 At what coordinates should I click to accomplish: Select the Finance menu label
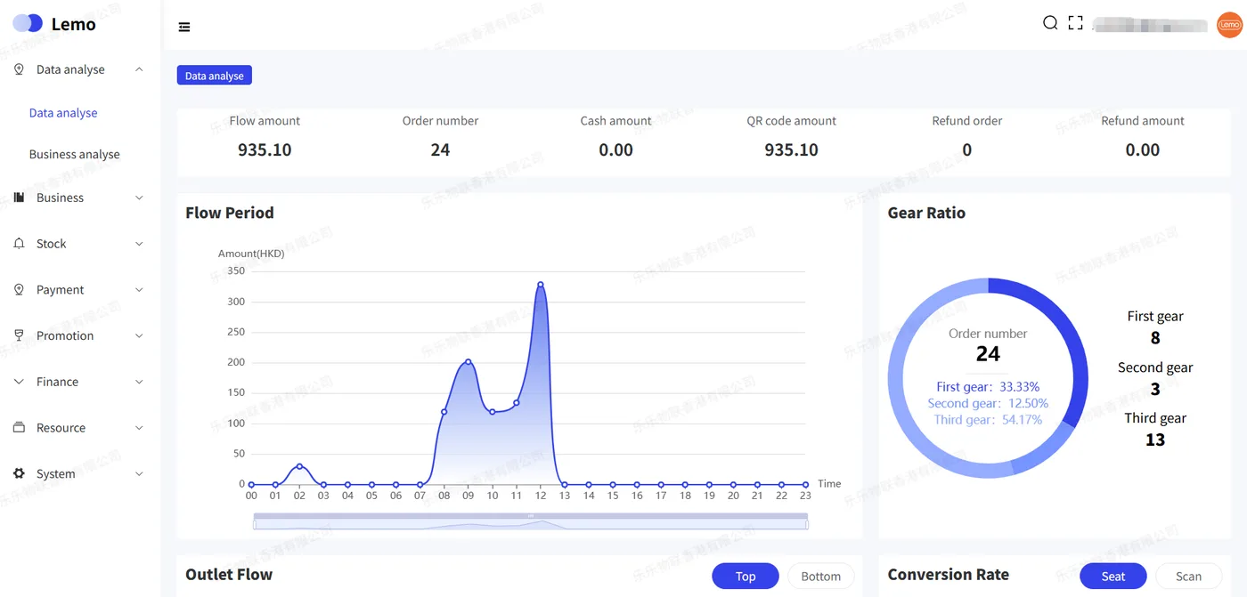[57, 382]
